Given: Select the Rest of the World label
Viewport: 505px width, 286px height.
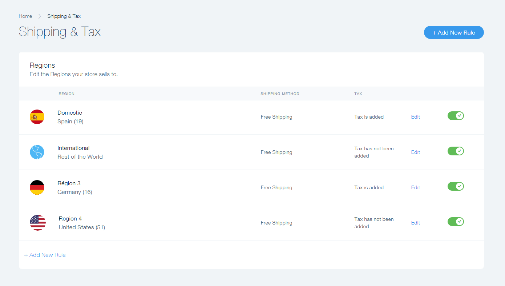Looking at the screenshot, I should [x=80, y=157].
